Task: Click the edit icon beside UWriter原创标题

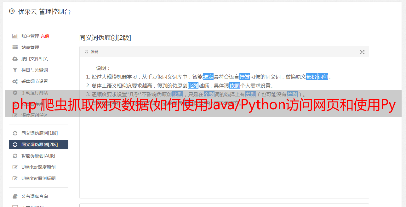Action: pyautogui.click(x=15, y=178)
